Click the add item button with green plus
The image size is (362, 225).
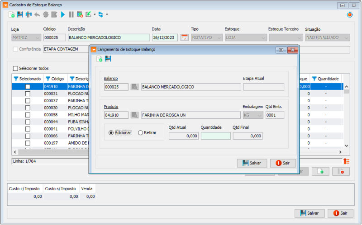tap(320, 172)
